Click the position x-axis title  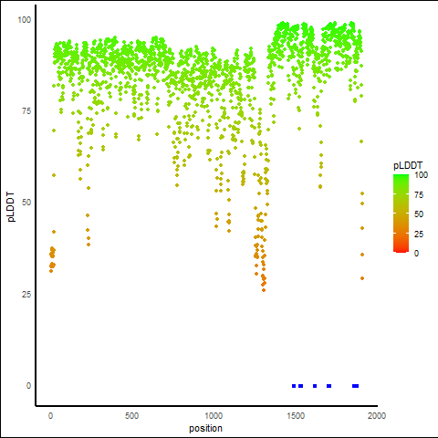pyautogui.click(x=205, y=428)
